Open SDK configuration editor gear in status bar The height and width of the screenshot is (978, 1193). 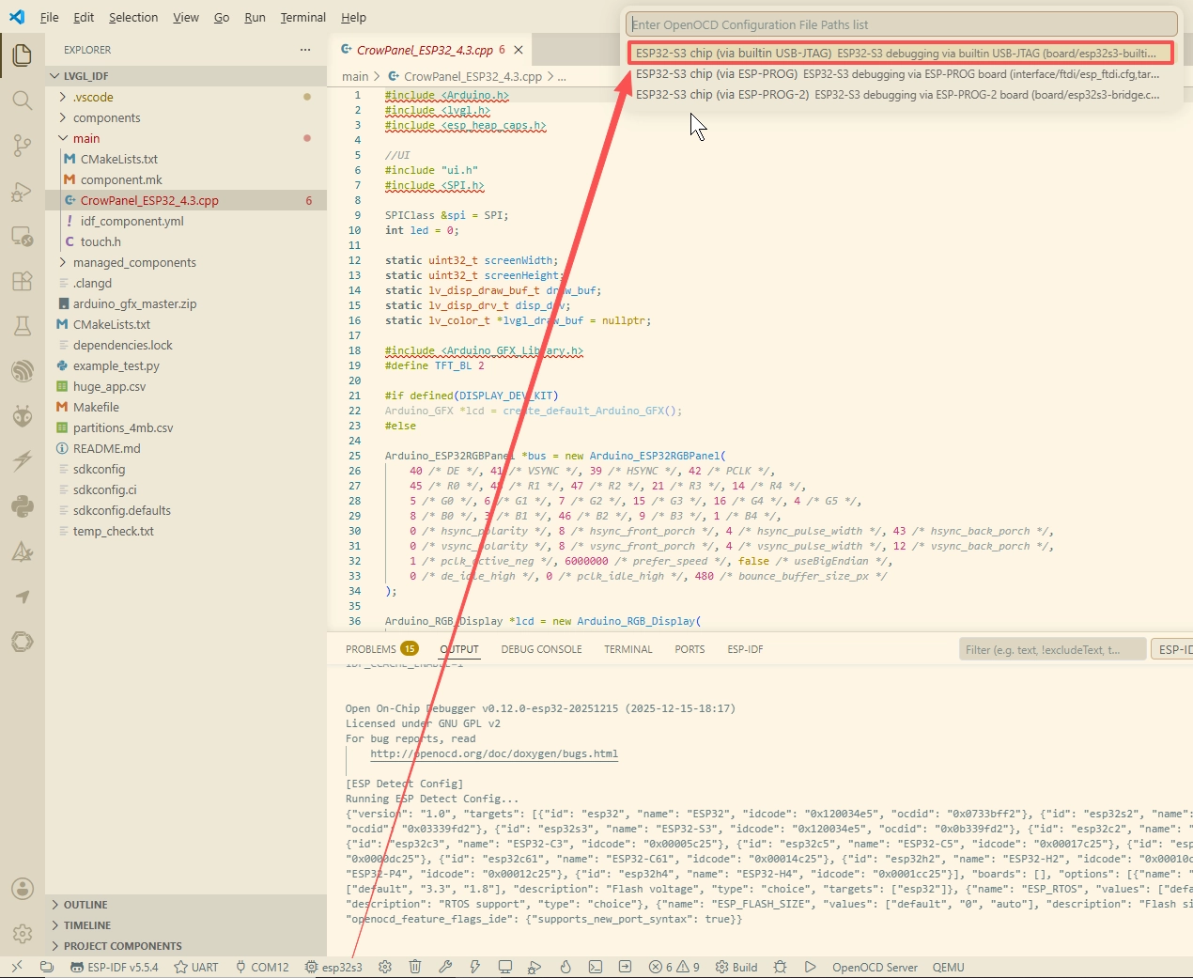(x=385, y=967)
